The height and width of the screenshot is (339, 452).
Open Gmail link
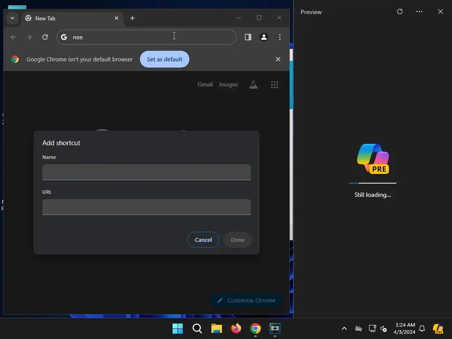coord(205,84)
